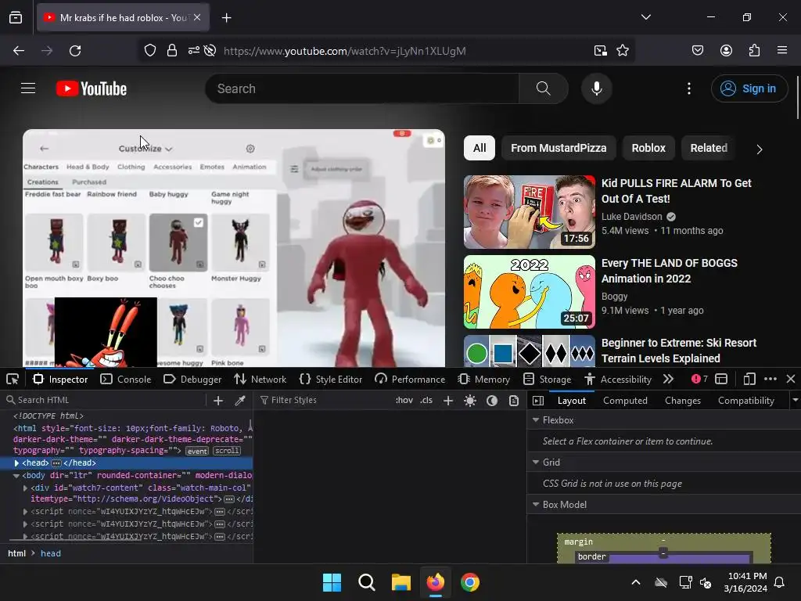Viewport: 801px width, 601px height.
Task: Open File Explorer from the taskbar
Action: (x=401, y=582)
